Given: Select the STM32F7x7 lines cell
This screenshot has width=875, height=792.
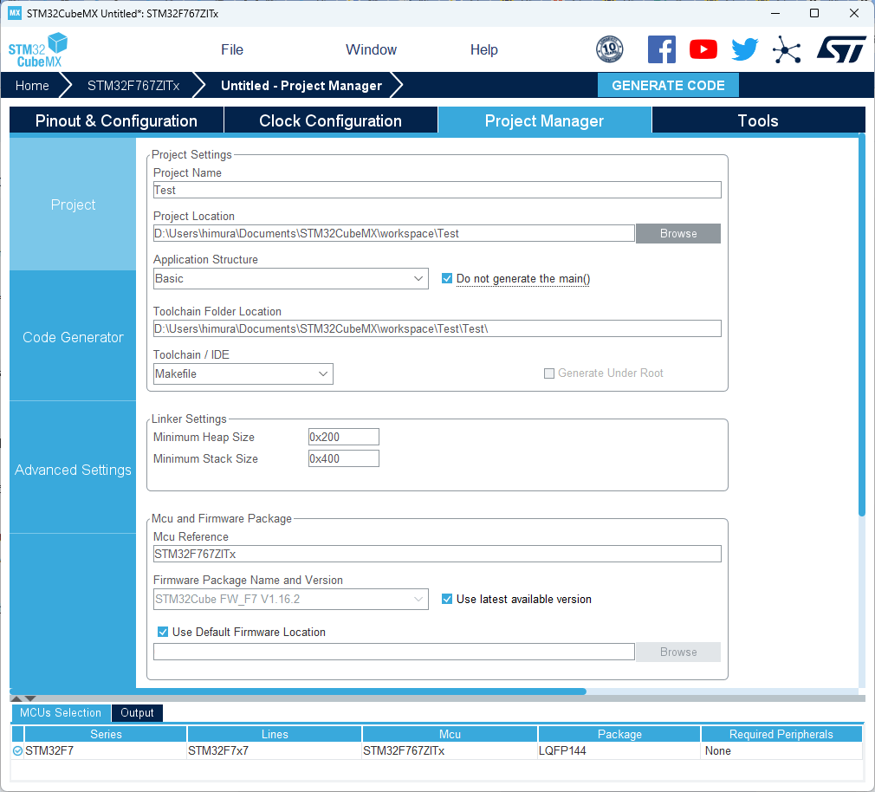Looking at the screenshot, I should pyautogui.click(x=275, y=750).
